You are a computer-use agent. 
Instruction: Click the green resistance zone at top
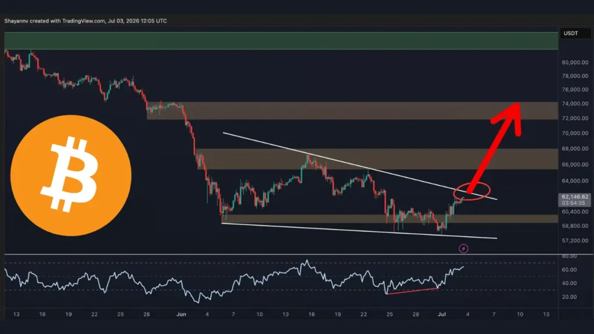[x=281, y=41]
